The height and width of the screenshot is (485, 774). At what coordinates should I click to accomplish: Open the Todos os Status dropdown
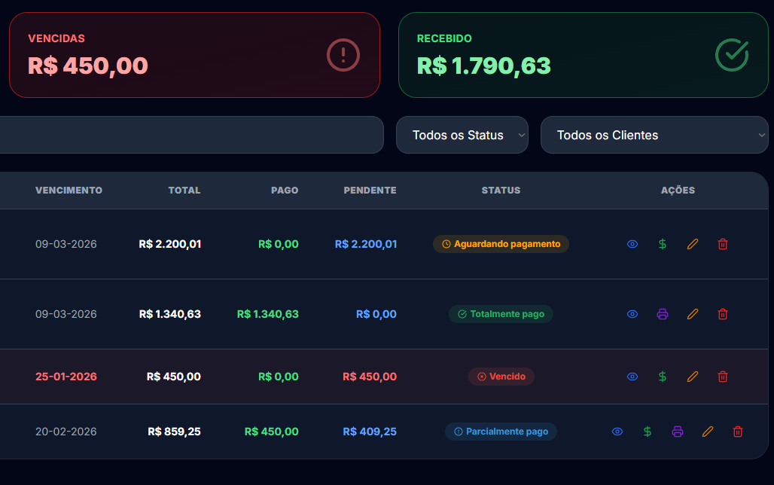tap(462, 136)
